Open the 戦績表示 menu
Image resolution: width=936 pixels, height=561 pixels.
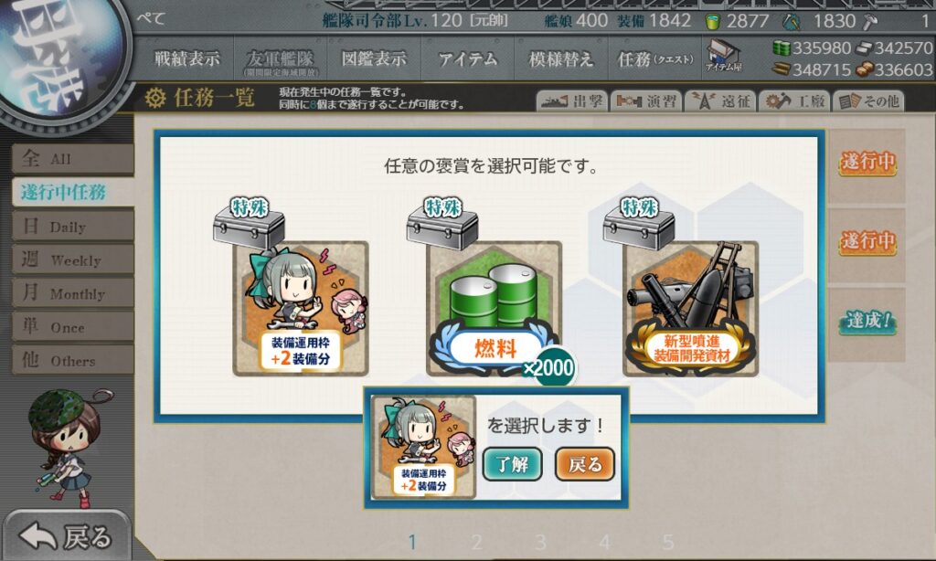pos(186,58)
